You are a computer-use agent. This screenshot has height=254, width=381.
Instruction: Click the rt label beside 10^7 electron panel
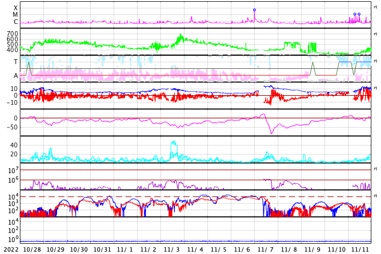point(376,169)
